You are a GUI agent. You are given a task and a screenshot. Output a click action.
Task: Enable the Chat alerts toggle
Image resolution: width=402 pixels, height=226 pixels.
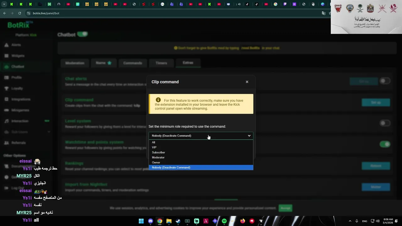385,81
